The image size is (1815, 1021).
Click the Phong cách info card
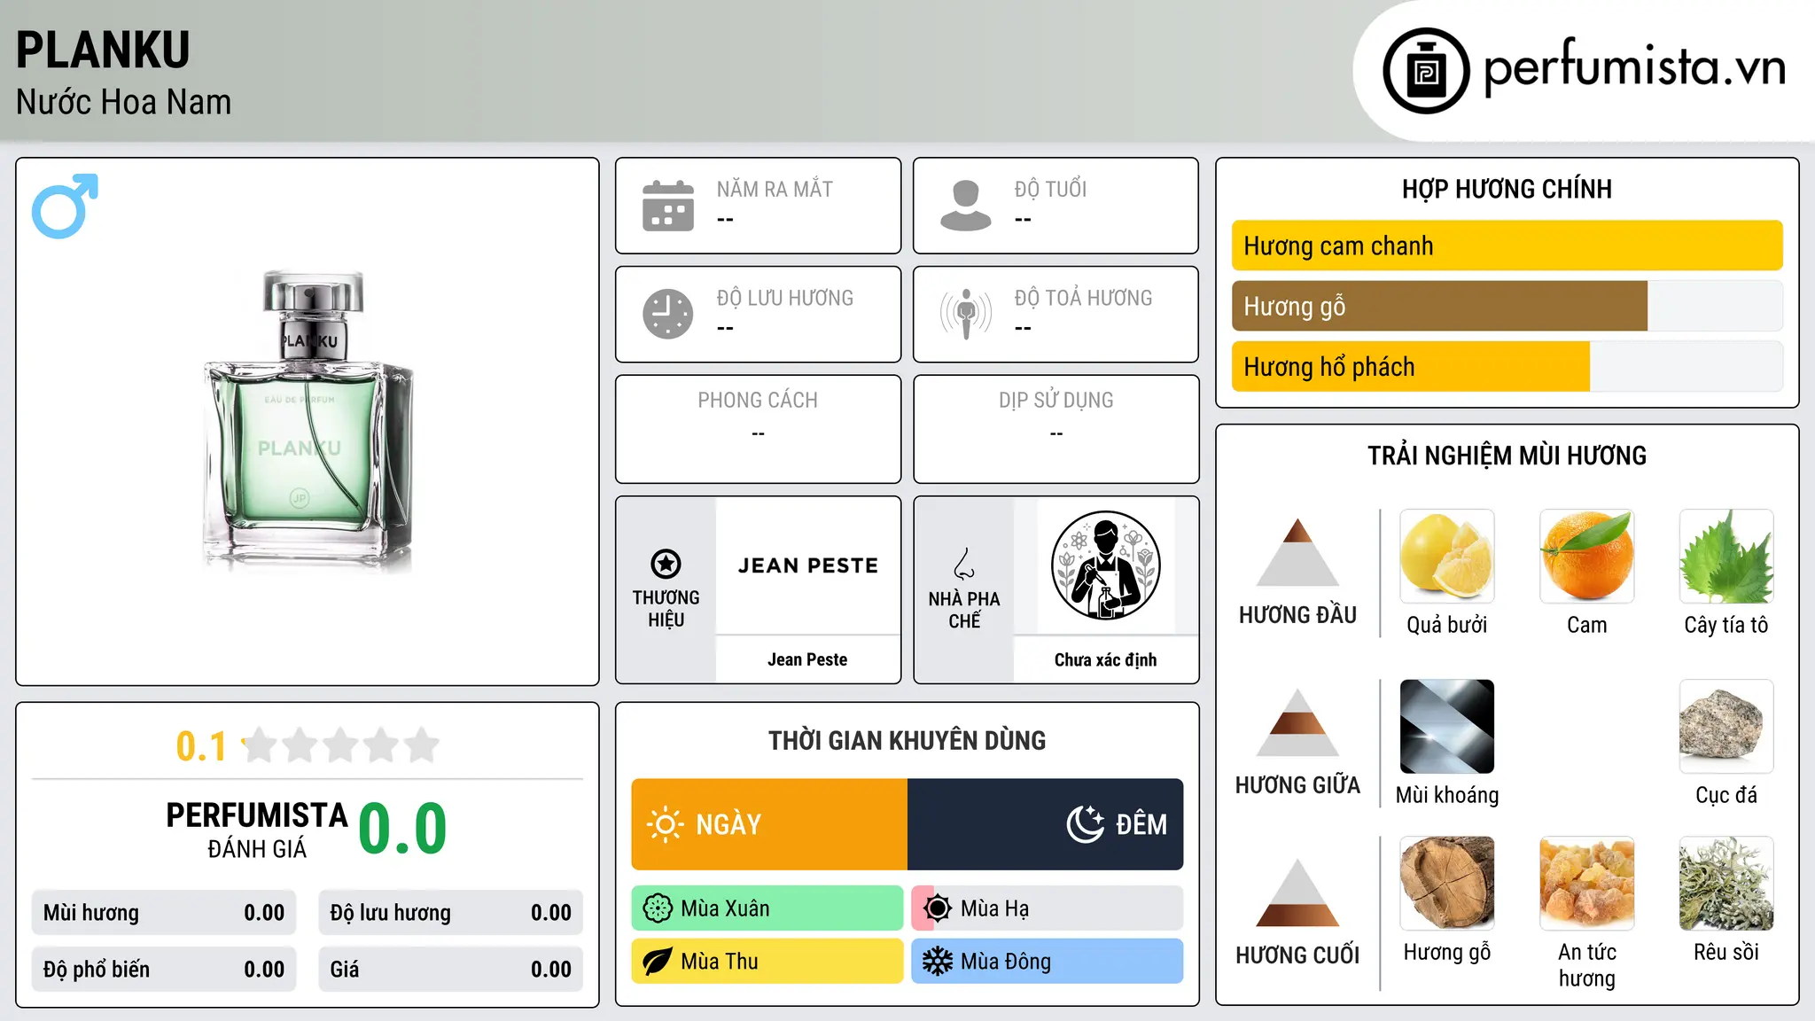coord(758,429)
